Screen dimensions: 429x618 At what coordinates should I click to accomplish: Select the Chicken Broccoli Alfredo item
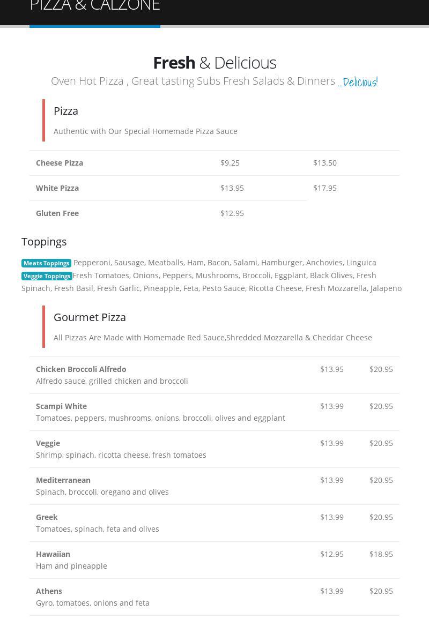click(x=81, y=369)
